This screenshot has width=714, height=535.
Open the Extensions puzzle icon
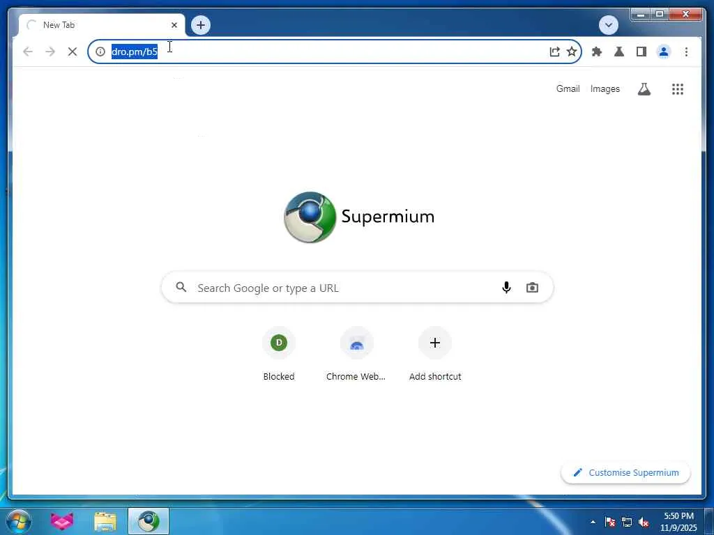[597, 52]
